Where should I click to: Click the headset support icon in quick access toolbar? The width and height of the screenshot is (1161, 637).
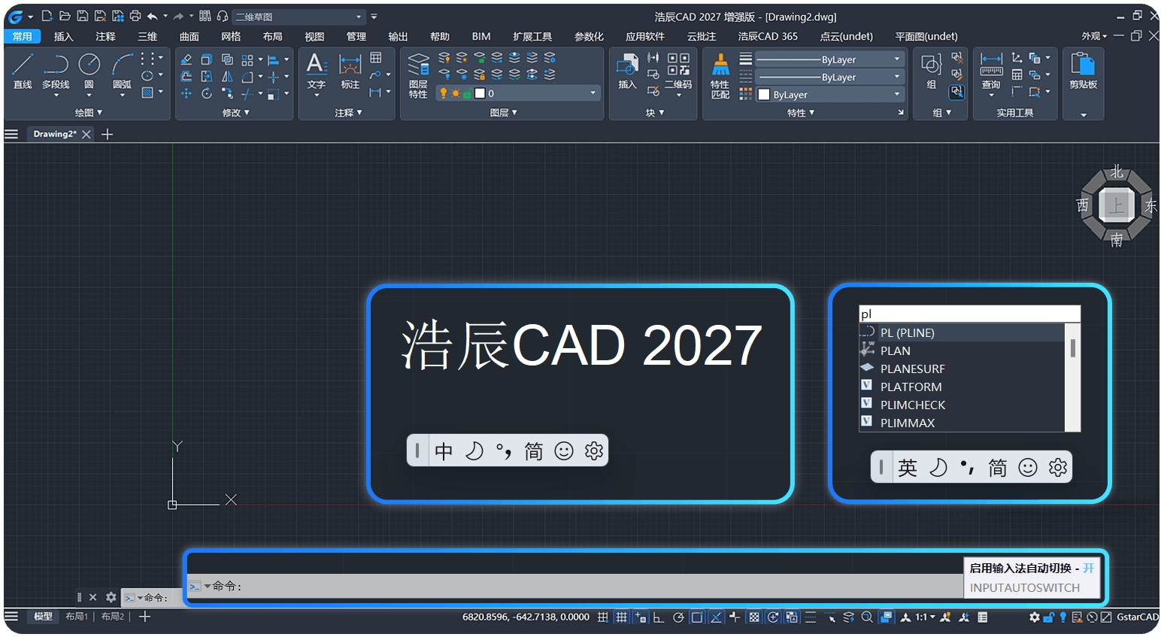pyautogui.click(x=223, y=16)
